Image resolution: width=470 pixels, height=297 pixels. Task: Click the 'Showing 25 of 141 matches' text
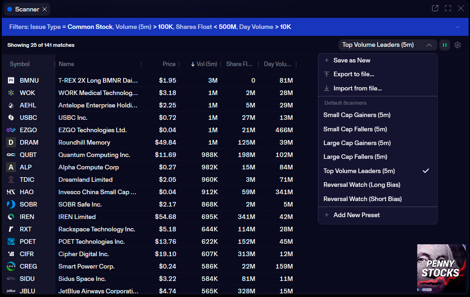(41, 45)
